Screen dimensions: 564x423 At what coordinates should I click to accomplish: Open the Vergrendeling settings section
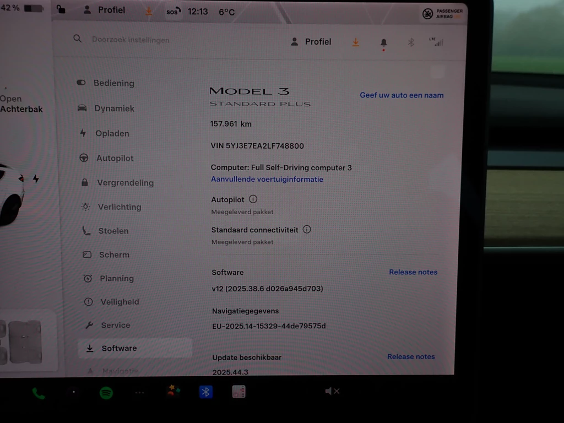pyautogui.click(x=125, y=182)
